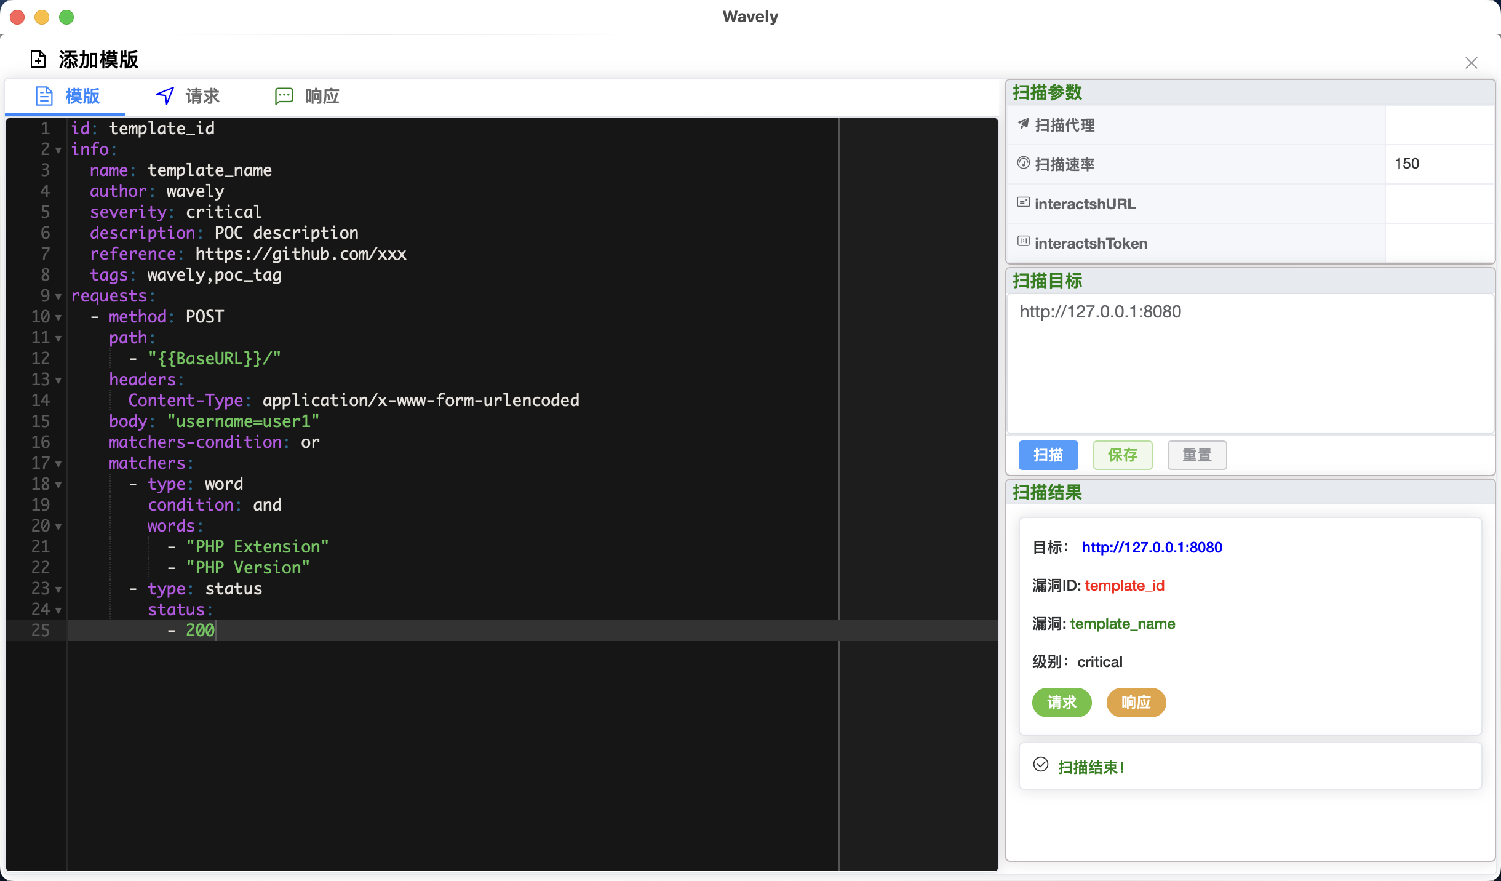Click the 扫描目标 panel header

(1250, 281)
